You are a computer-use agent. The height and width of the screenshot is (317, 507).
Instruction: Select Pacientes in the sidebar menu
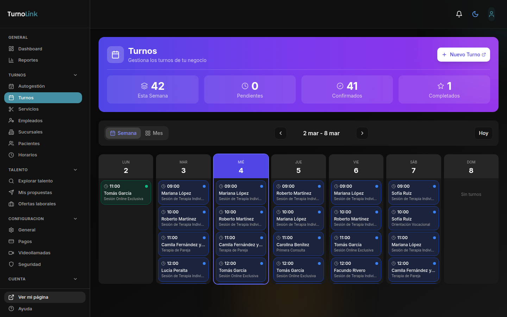(x=29, y=144)
